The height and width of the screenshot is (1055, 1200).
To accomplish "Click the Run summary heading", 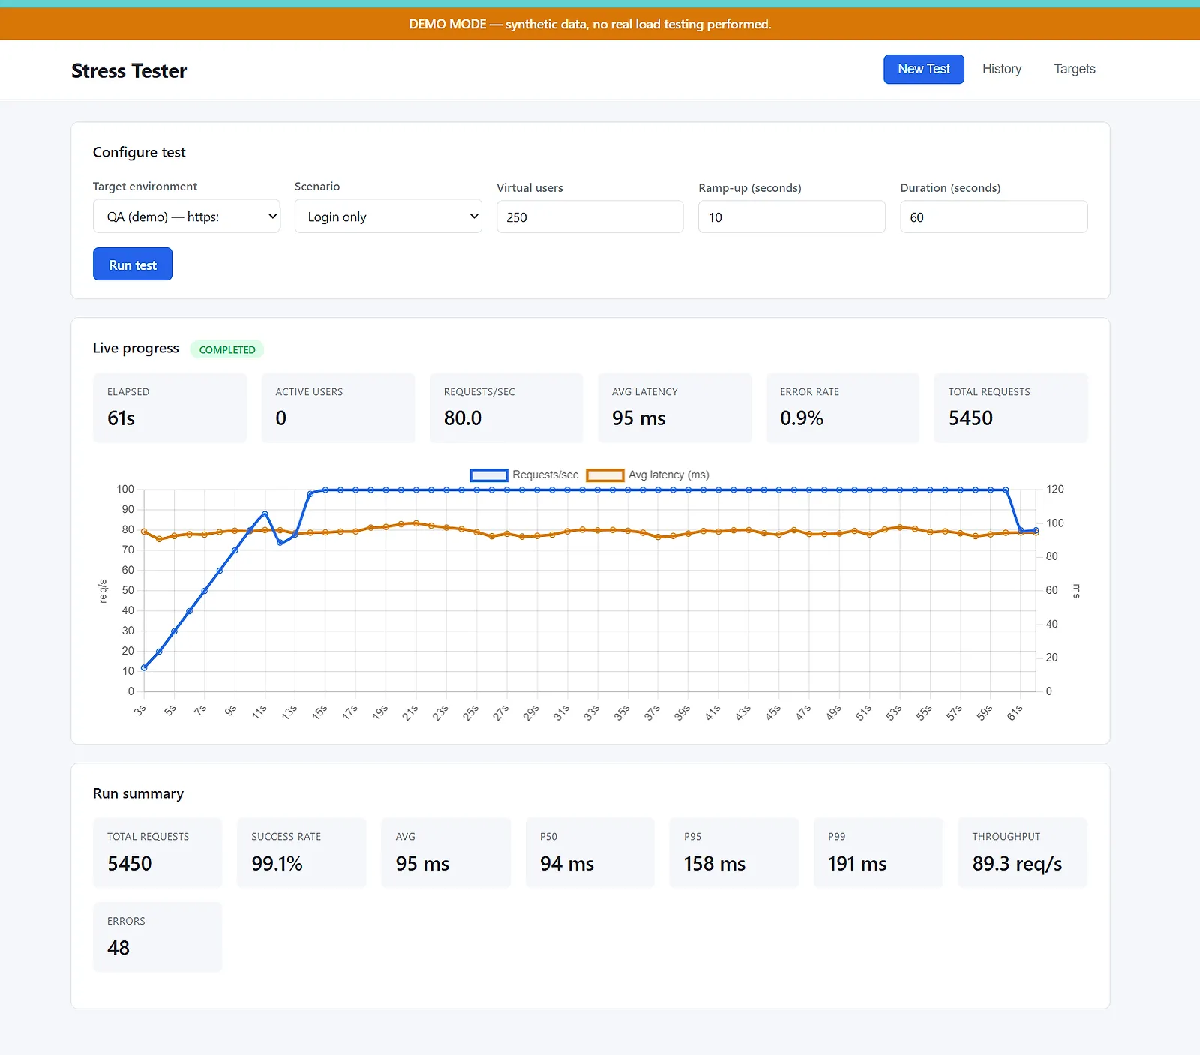I will 138,793.
